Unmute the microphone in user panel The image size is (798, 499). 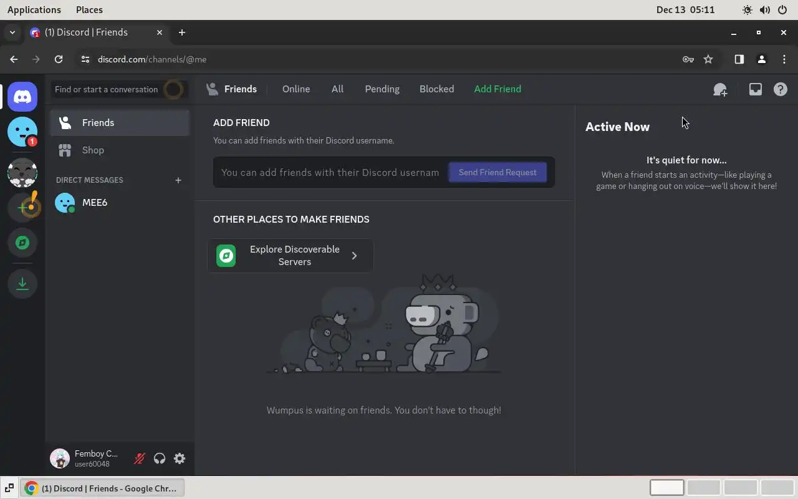pyautogui.click(x=140, y=458)
